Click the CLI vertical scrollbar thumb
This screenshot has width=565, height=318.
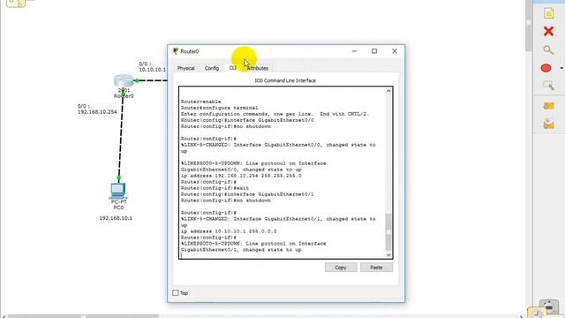click(x=388, y=231)
